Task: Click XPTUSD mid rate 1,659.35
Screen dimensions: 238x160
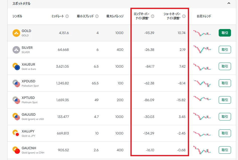Action: tap(62, 100)
